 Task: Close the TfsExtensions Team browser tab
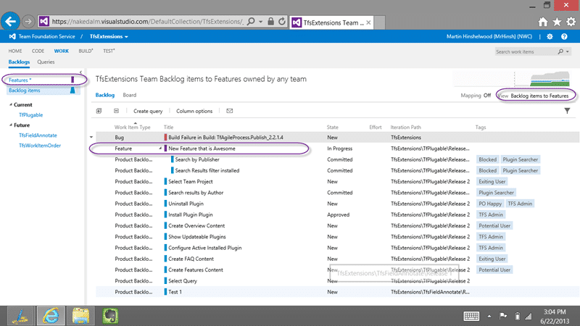coord(368,22)
